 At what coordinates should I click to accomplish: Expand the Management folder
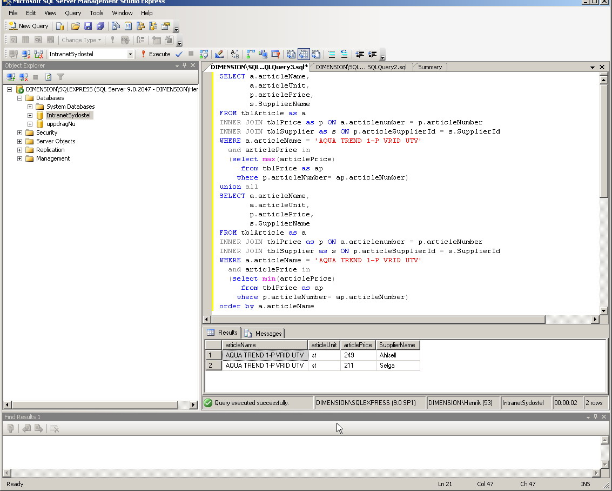(x=19, y=158)
